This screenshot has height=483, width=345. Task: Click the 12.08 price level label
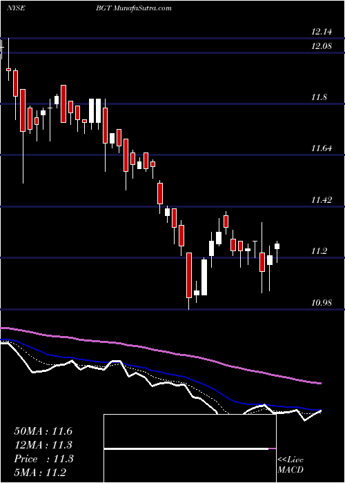[x=322, y=46]
